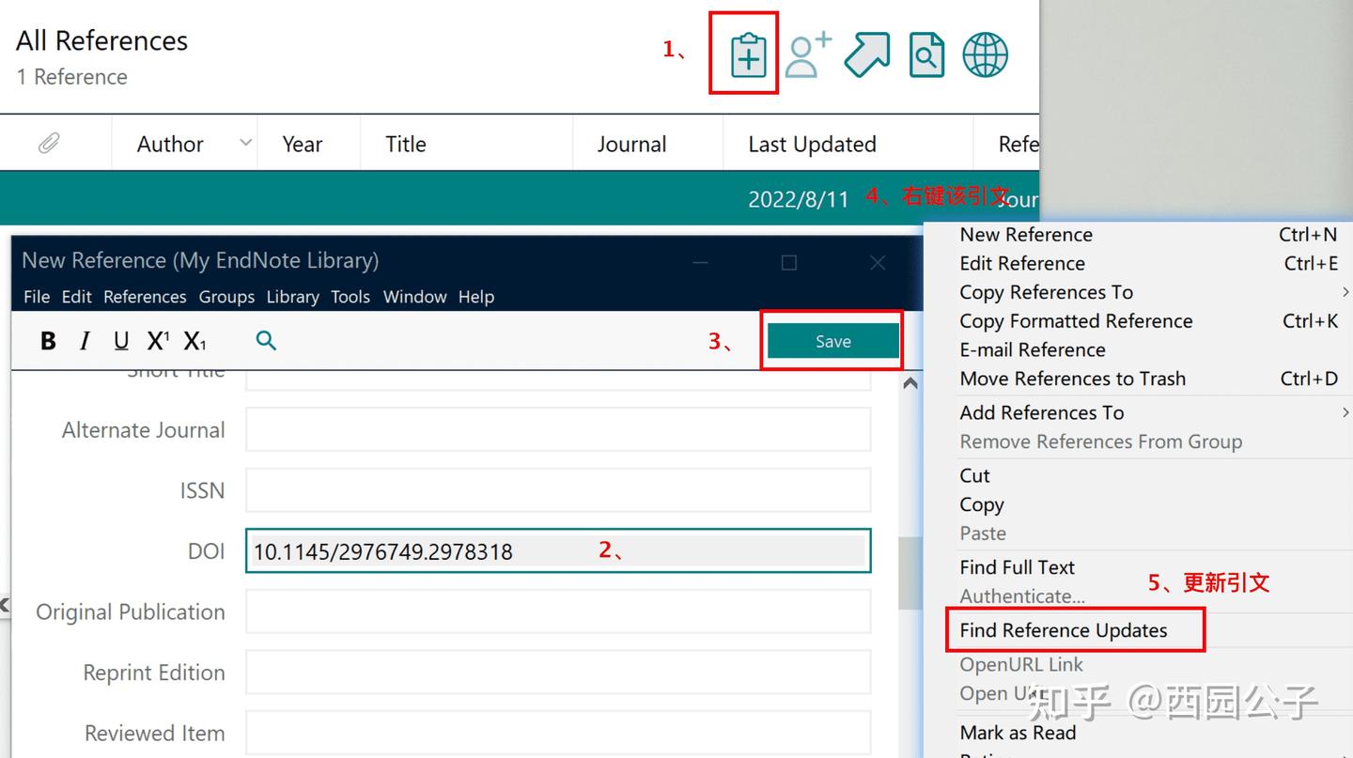Click the new reference clipboard icon

point(749,55)
